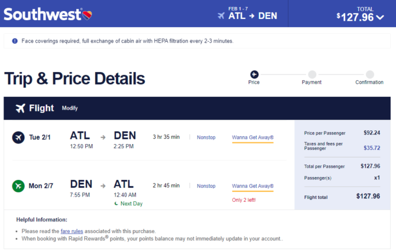Select the Price step airplane icon
This screenshot has height=252, width=396.
click(254, 74)
